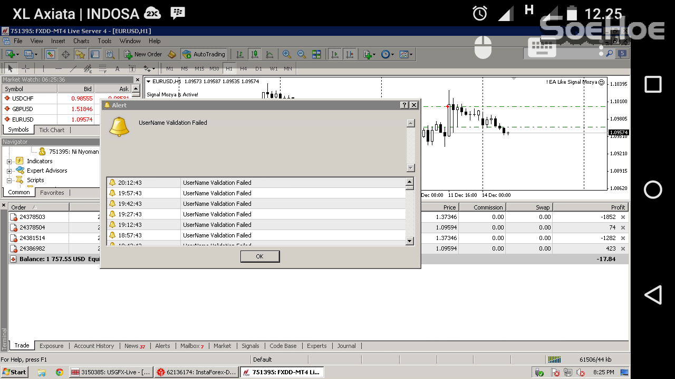This screenshot has height=379, width=675.
Task: Click the Zoom In magnifier icon
Action: [286, 54]
